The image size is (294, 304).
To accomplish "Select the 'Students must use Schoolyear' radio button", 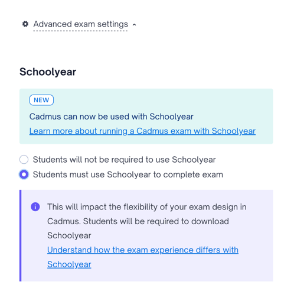I will [24, 174].
